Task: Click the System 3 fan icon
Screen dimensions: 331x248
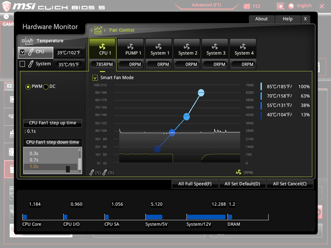Action: tap(215, 46)
